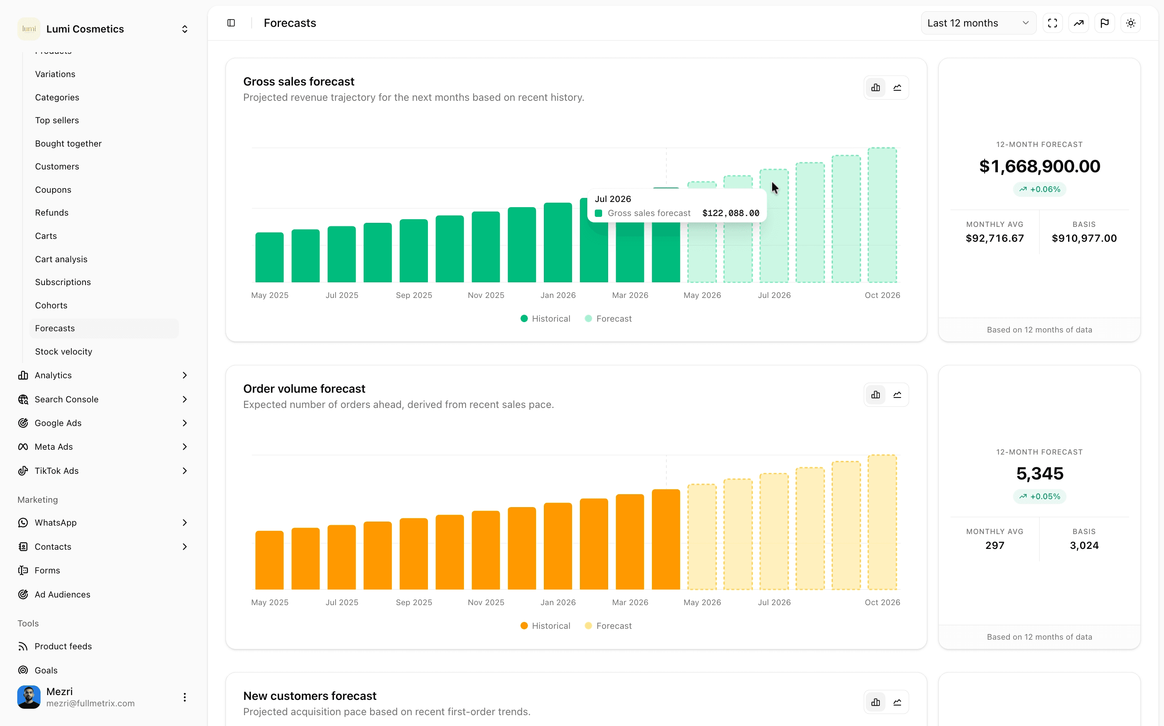Open Ad Audiences via its icon

(x=23, y=594)
